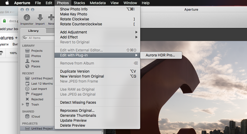Choose Make Key Photo

click(97, 14)
